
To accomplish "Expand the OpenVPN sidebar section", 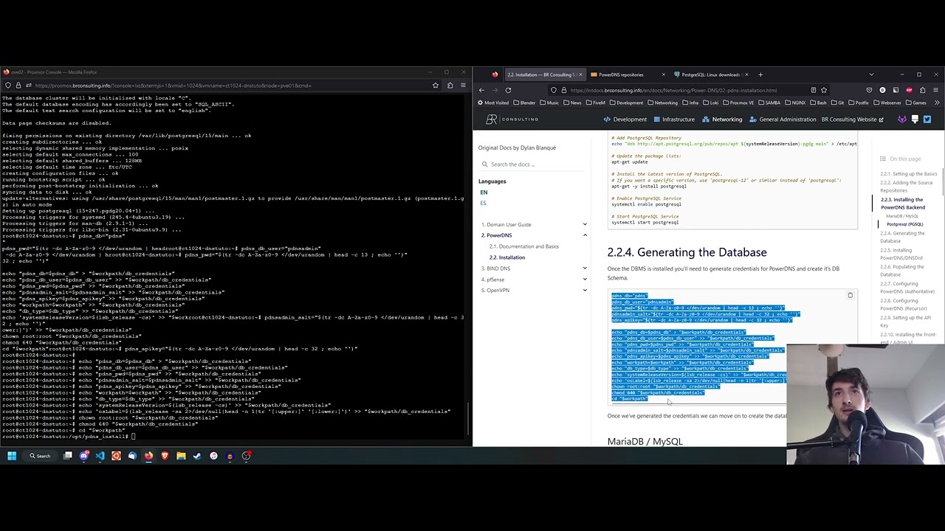I will point(585,291).
